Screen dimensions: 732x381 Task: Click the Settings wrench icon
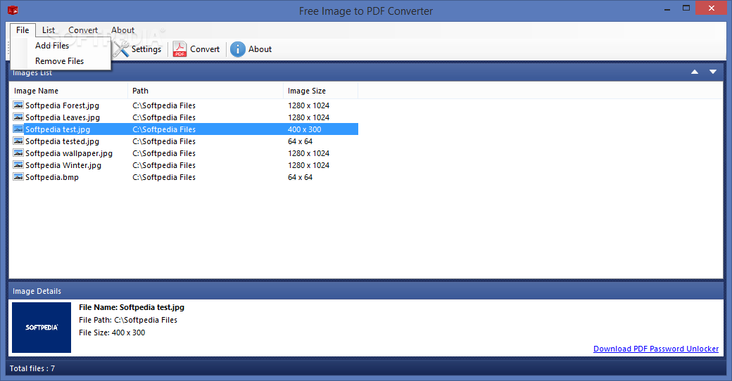coord(121,49)
